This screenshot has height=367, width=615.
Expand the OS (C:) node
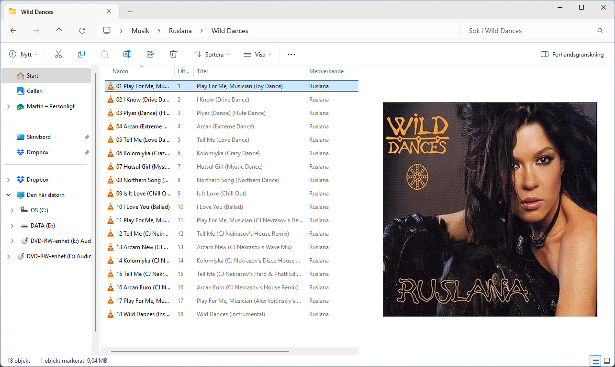point(12,210)
